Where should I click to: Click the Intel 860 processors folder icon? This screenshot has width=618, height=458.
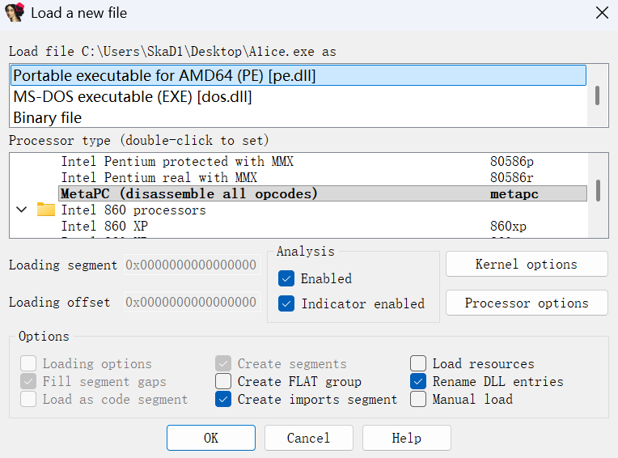click(x=46, y=210)
